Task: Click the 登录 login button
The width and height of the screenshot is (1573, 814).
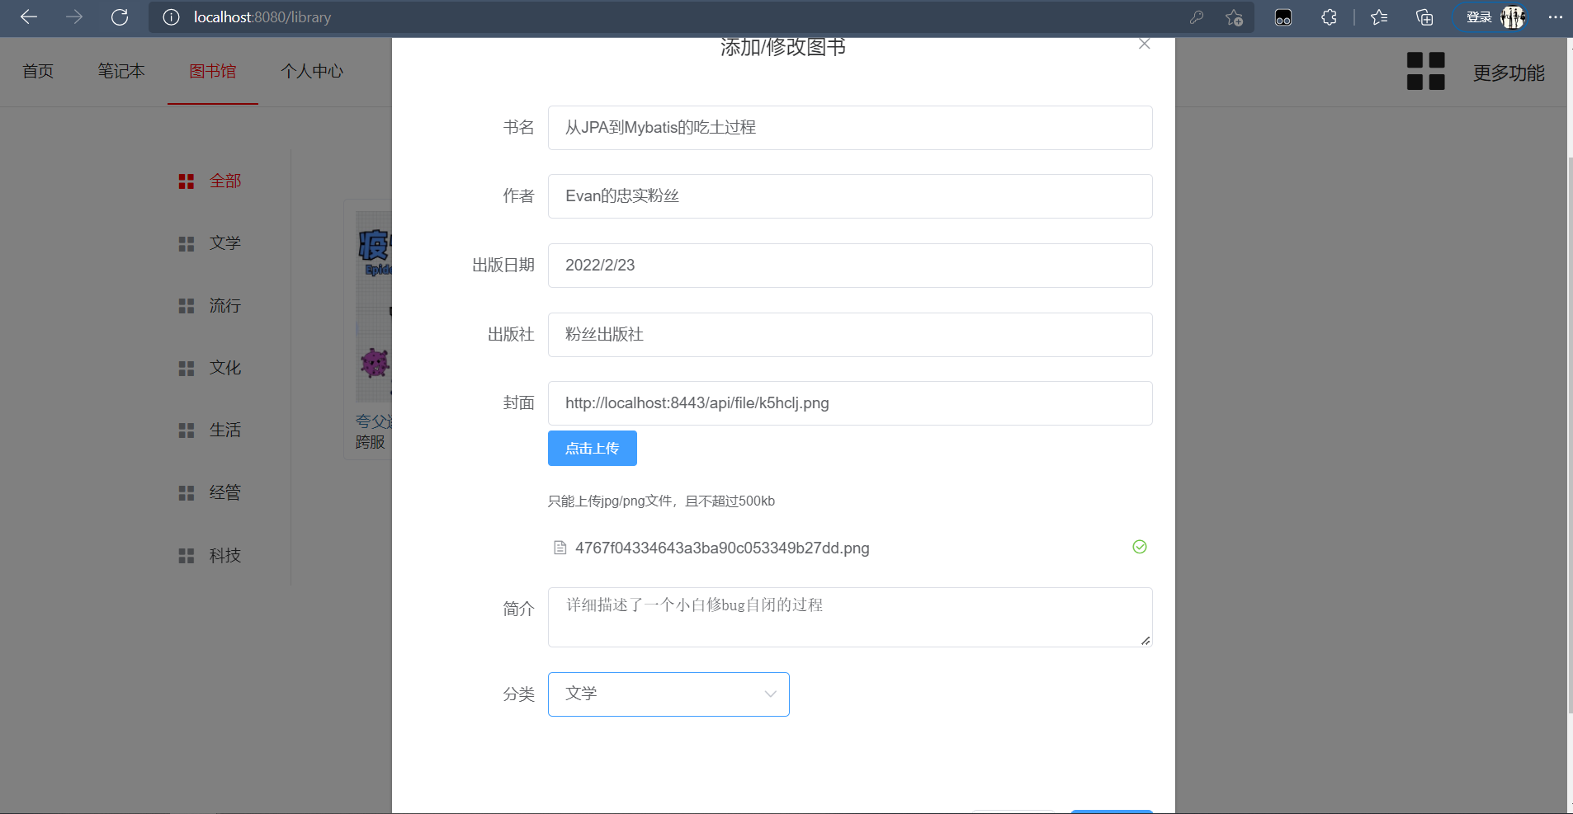Action: [1480, 16]
